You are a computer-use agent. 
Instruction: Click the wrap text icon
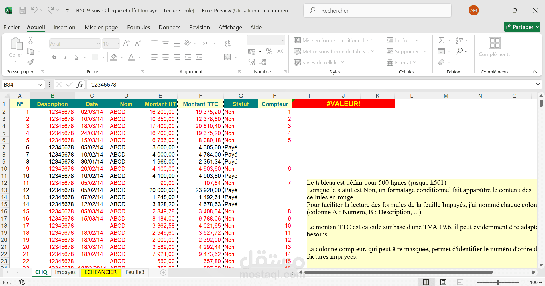pyautogui.click(x=228, y=43)
